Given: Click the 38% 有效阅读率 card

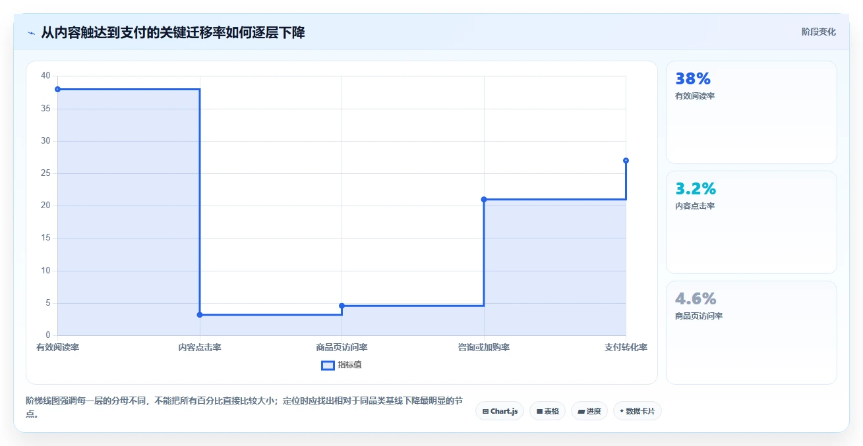Looking at the screenshot, I should coord(752,112).
